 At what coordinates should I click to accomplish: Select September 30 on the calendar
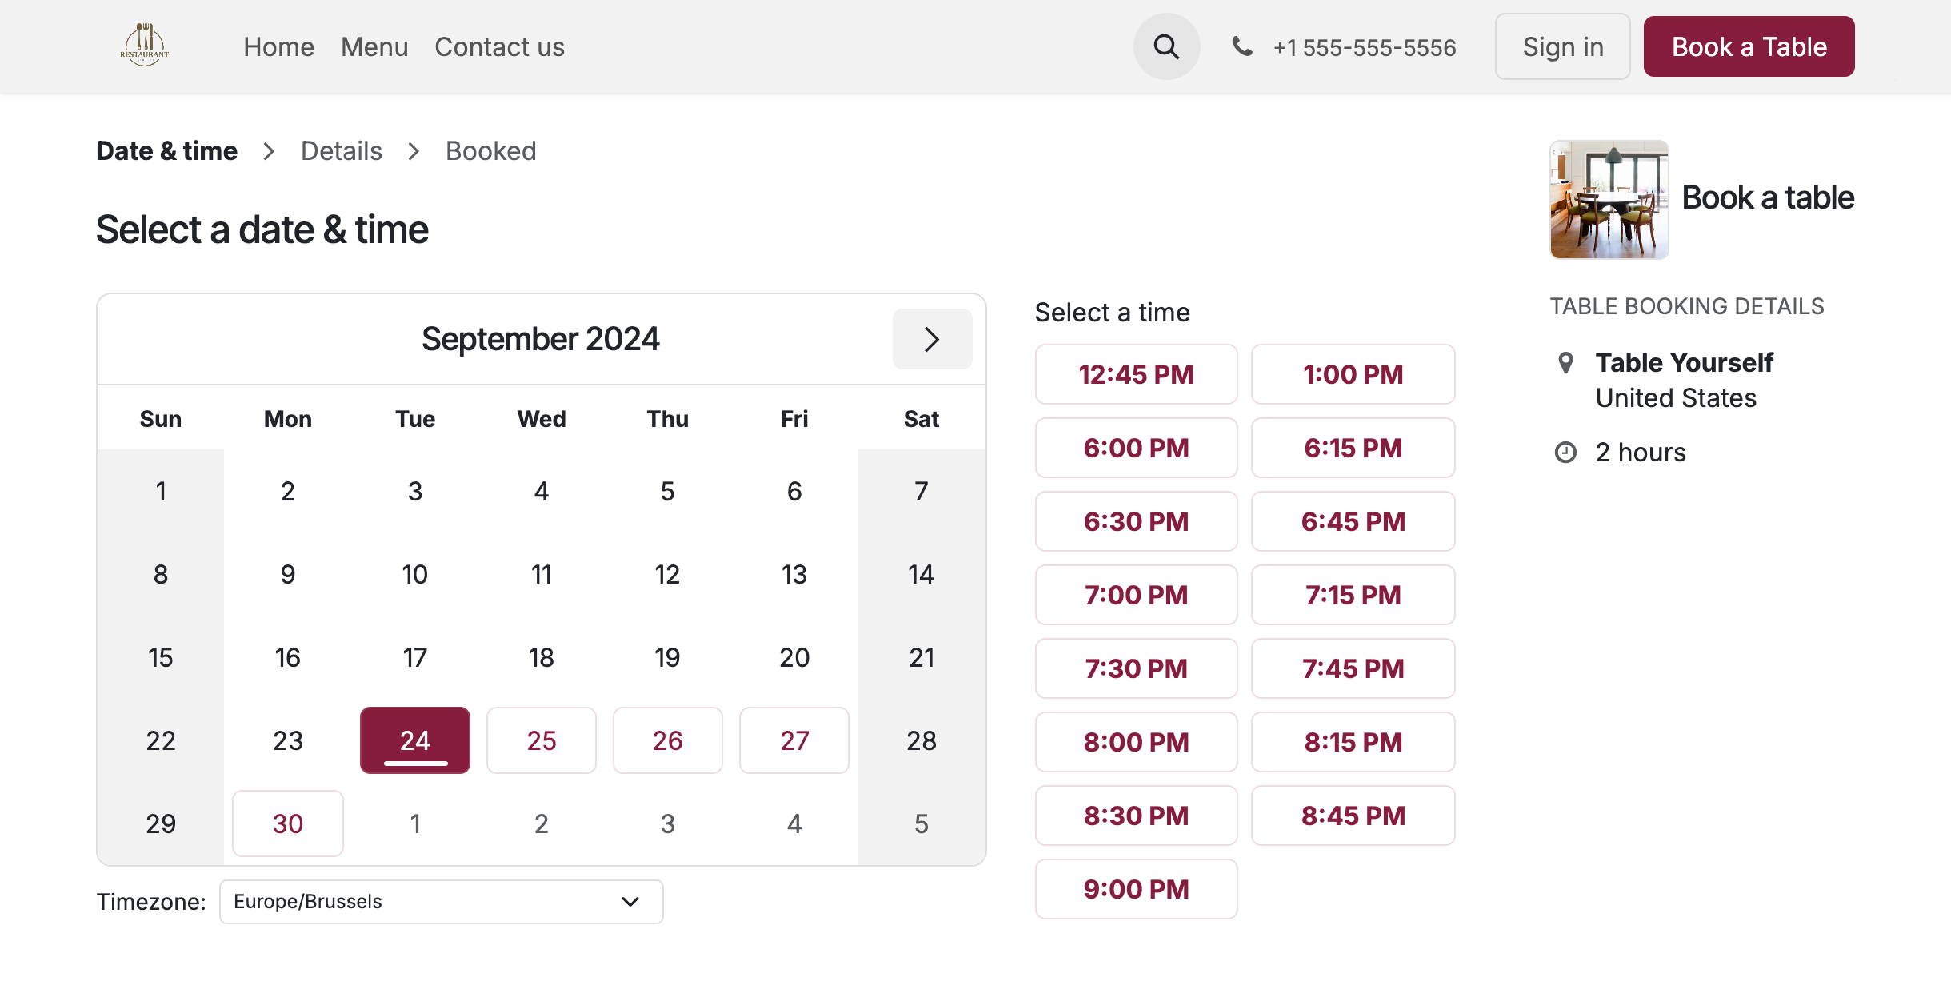click(x=287, y=823)
